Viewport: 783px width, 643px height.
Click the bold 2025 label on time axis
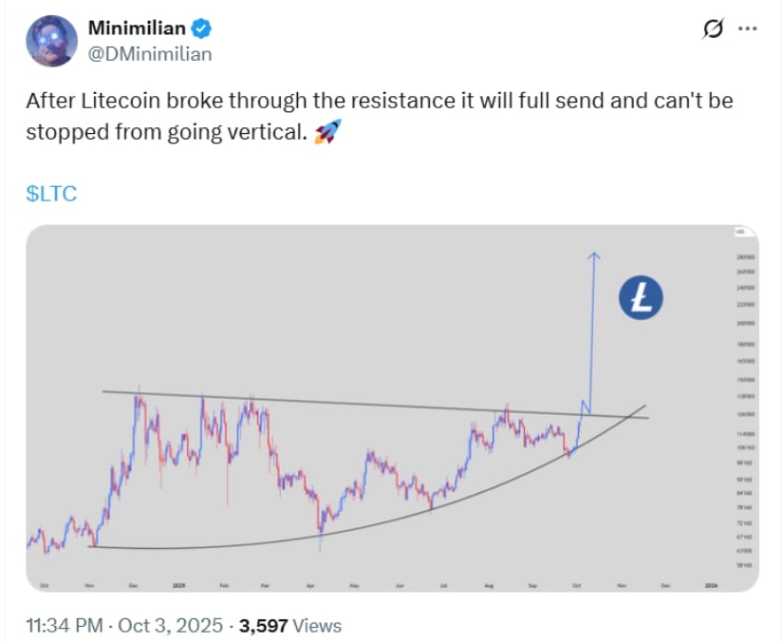point(177,584)
